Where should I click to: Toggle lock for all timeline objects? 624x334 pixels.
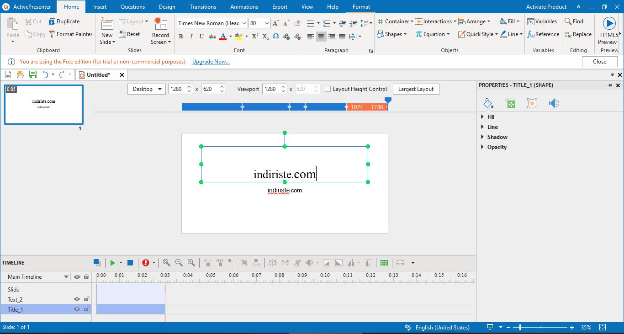pyautogui.click(x=86, y=277)
